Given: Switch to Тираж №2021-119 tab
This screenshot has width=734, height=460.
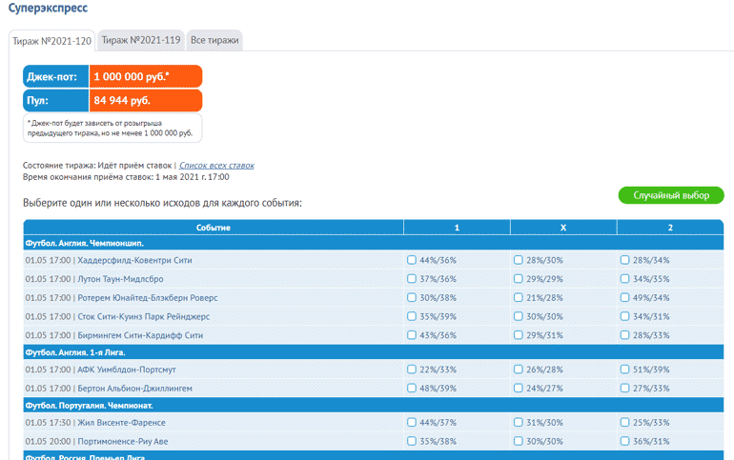Looking at the screenshot, I should (140, 40).
